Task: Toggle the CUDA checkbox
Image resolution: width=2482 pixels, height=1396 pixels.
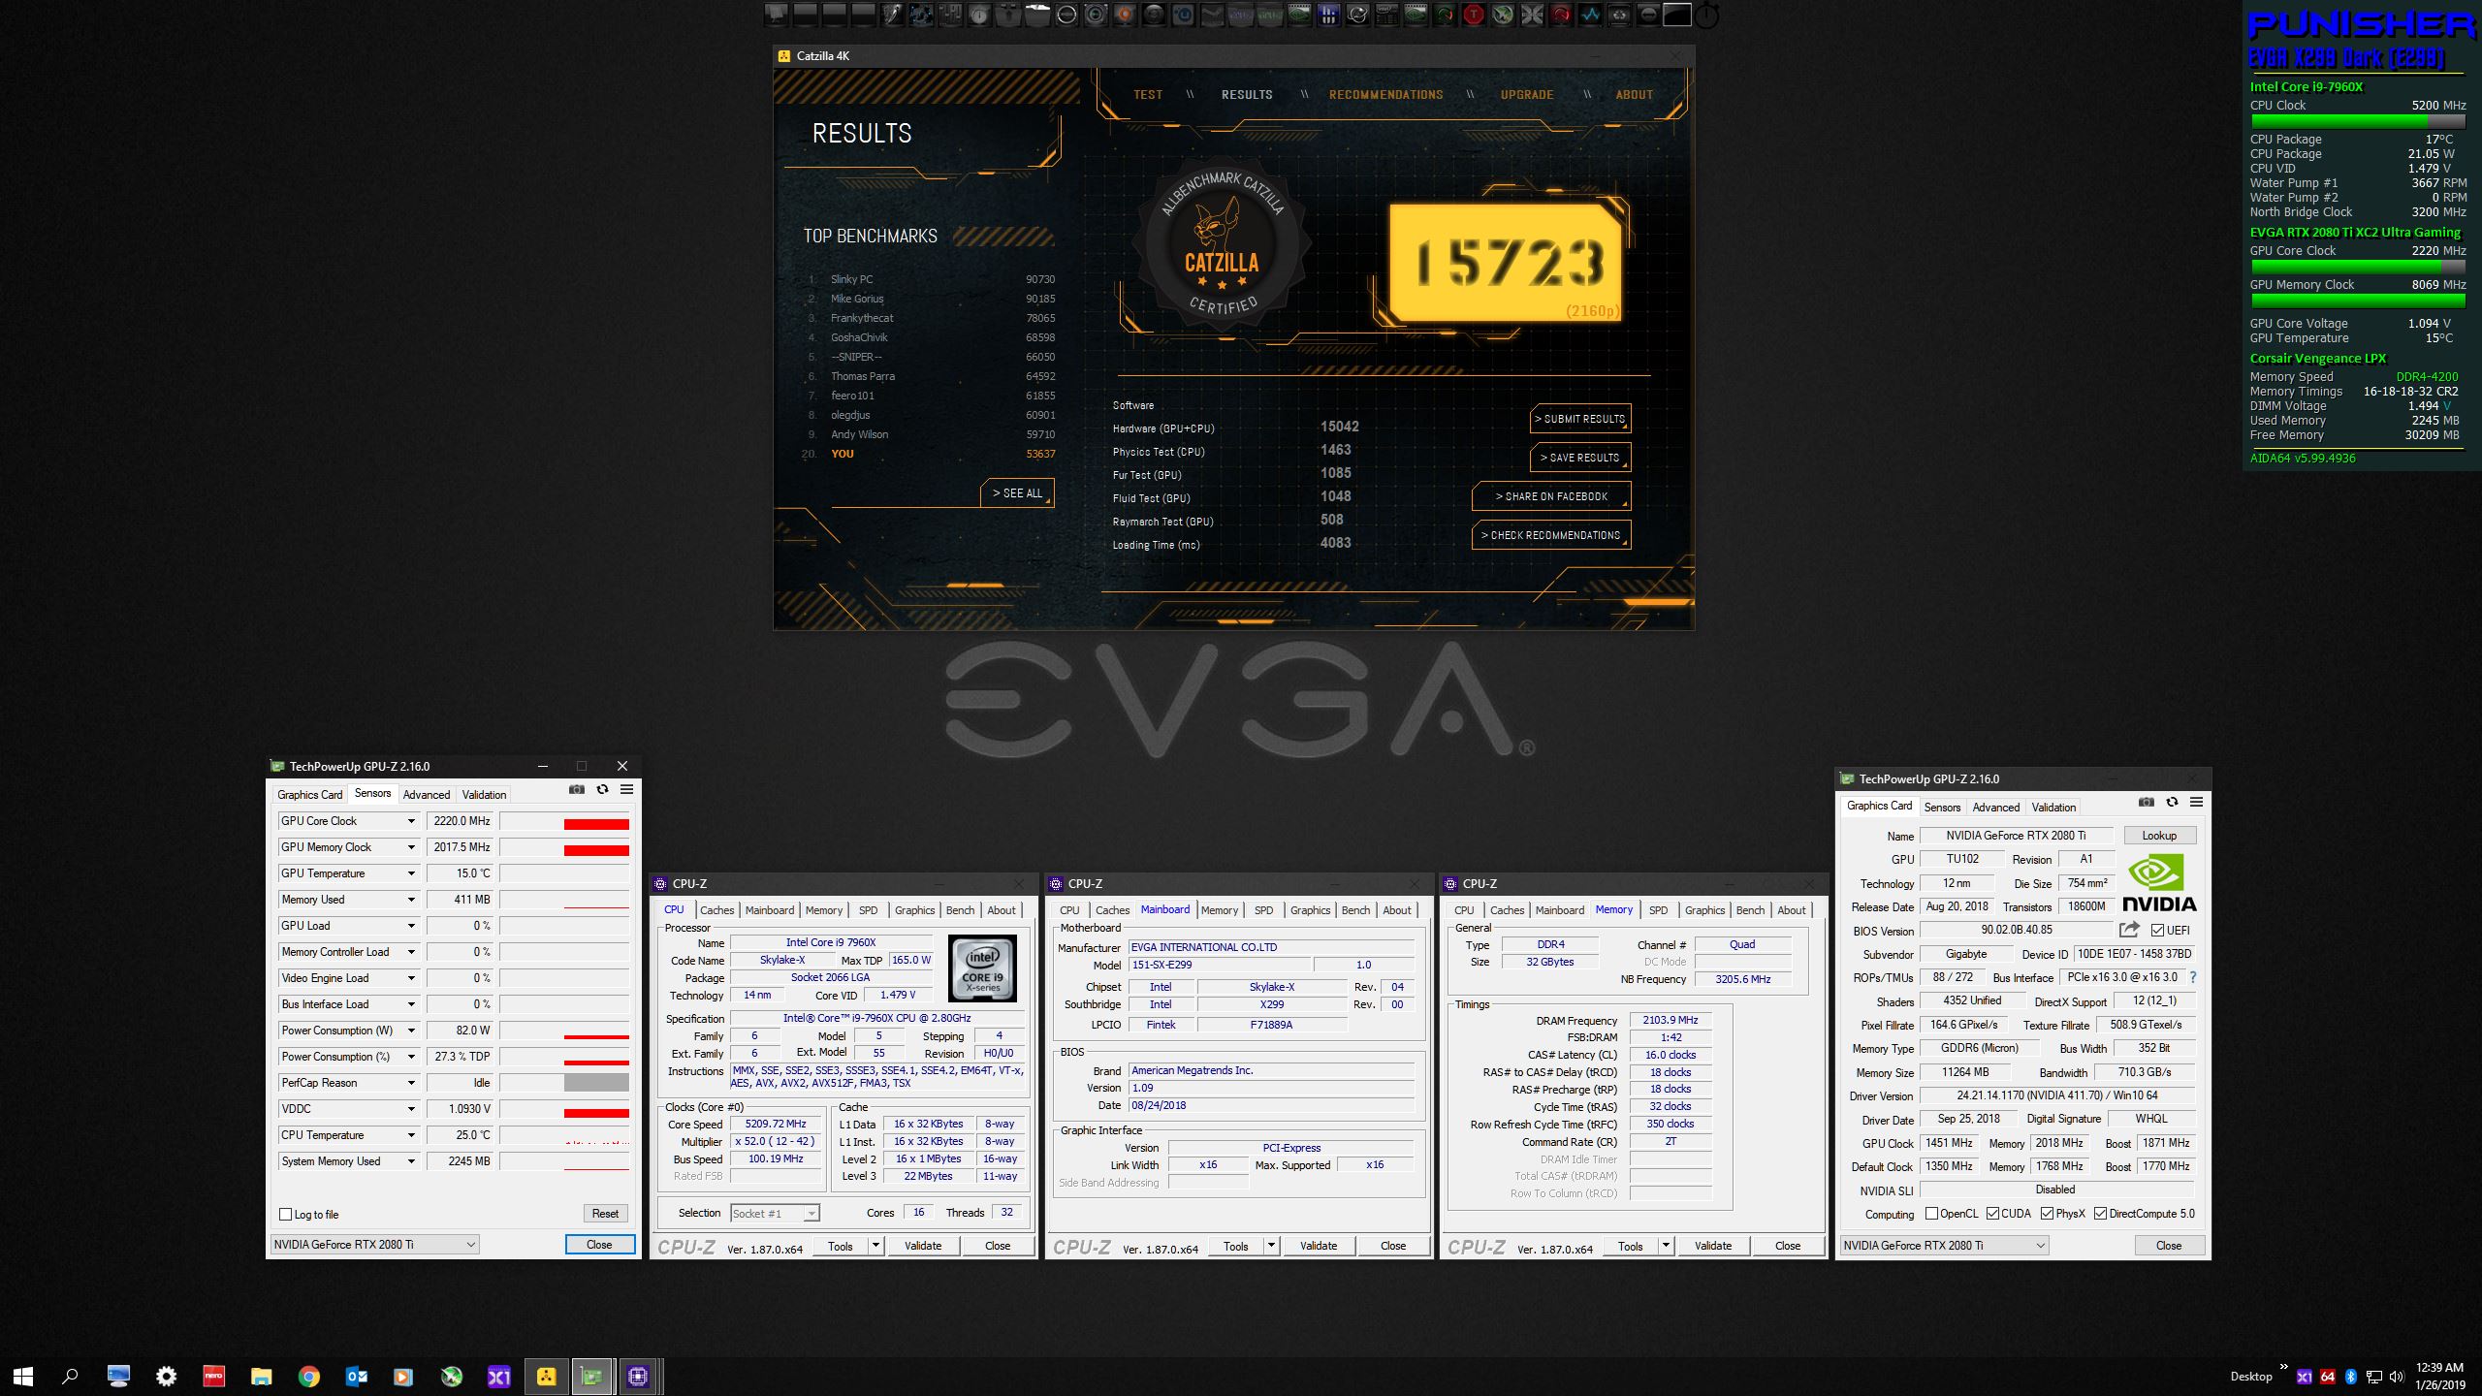Action: coord(1992,1214)
